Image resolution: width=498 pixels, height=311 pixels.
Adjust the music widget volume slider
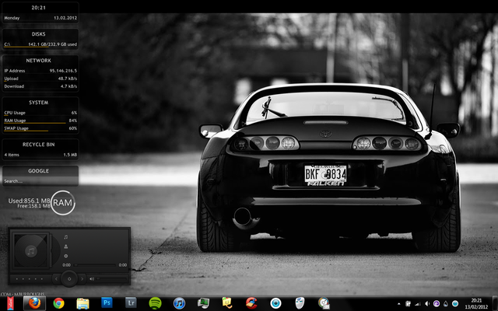(x=111, y=278)
